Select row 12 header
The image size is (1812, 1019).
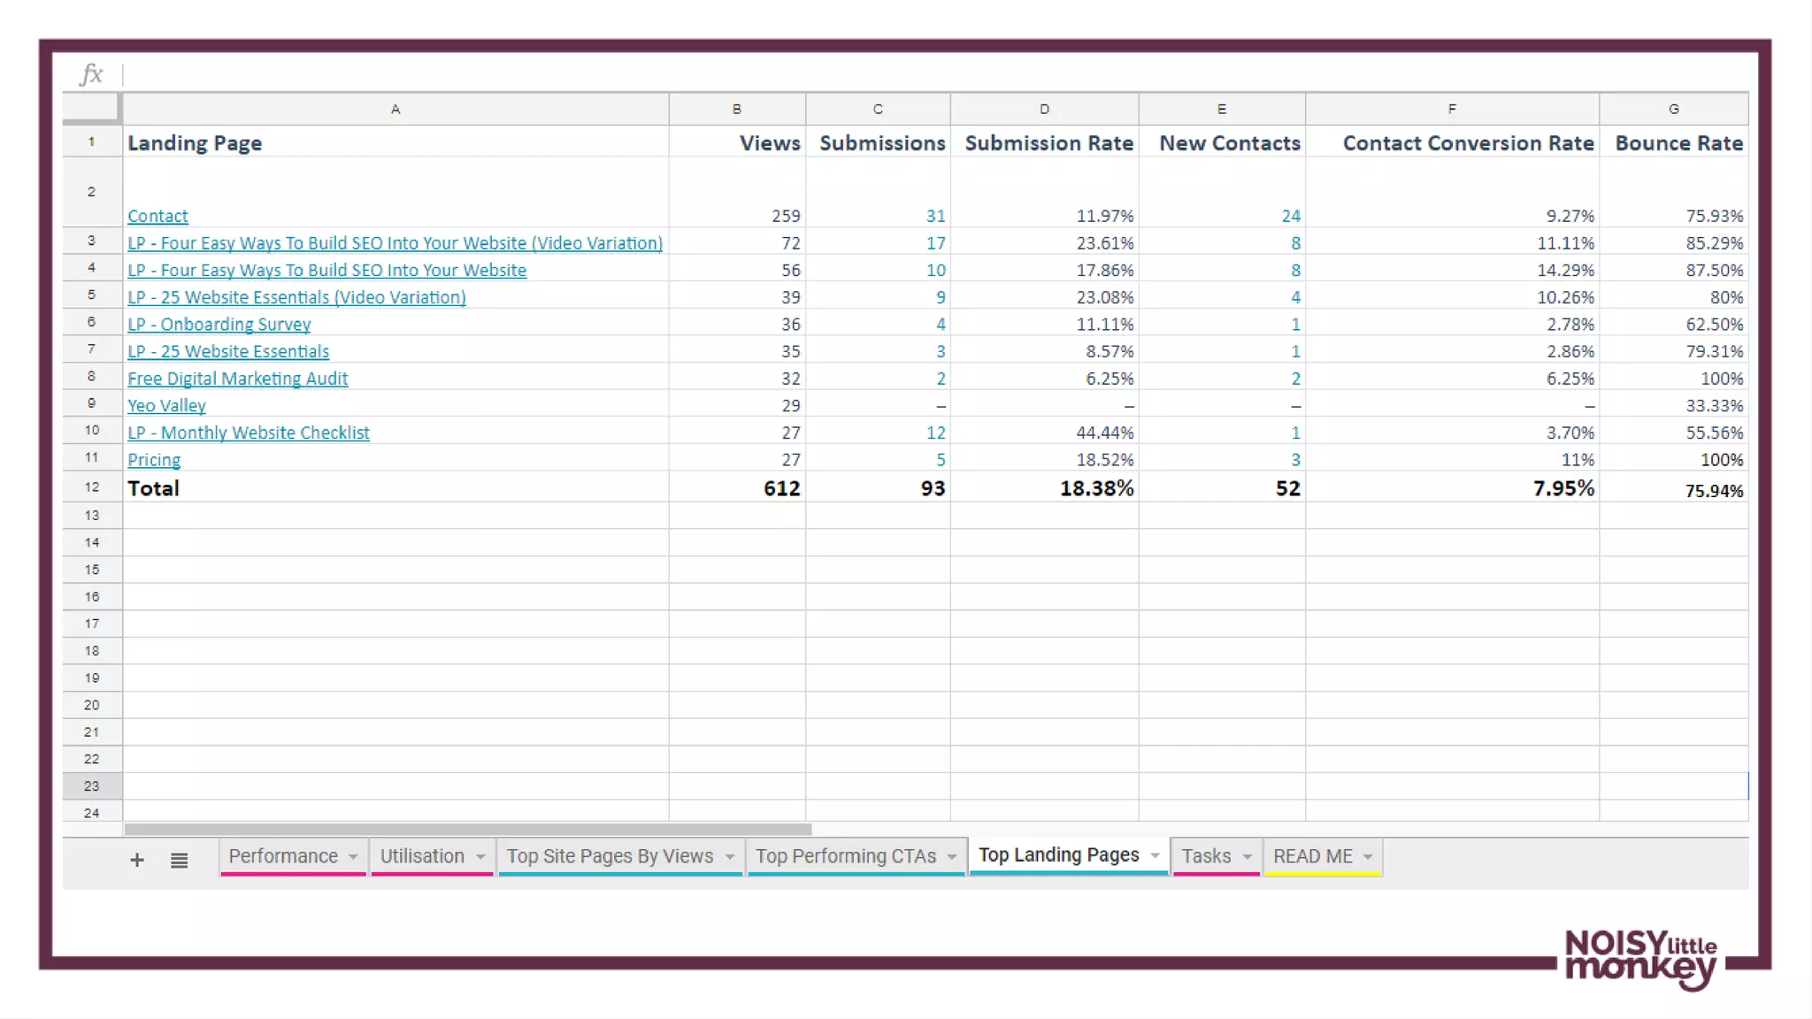pyautogui.click(x=92, y=487)
